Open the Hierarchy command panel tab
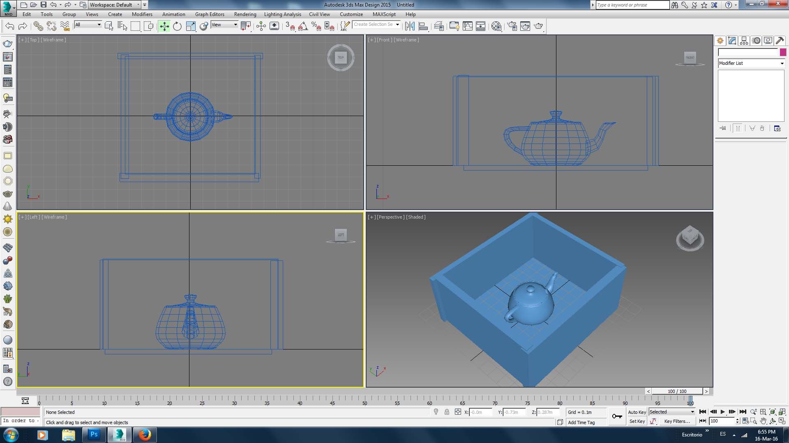The width and height of the screenshot is (789, 443). coord(744,41)
